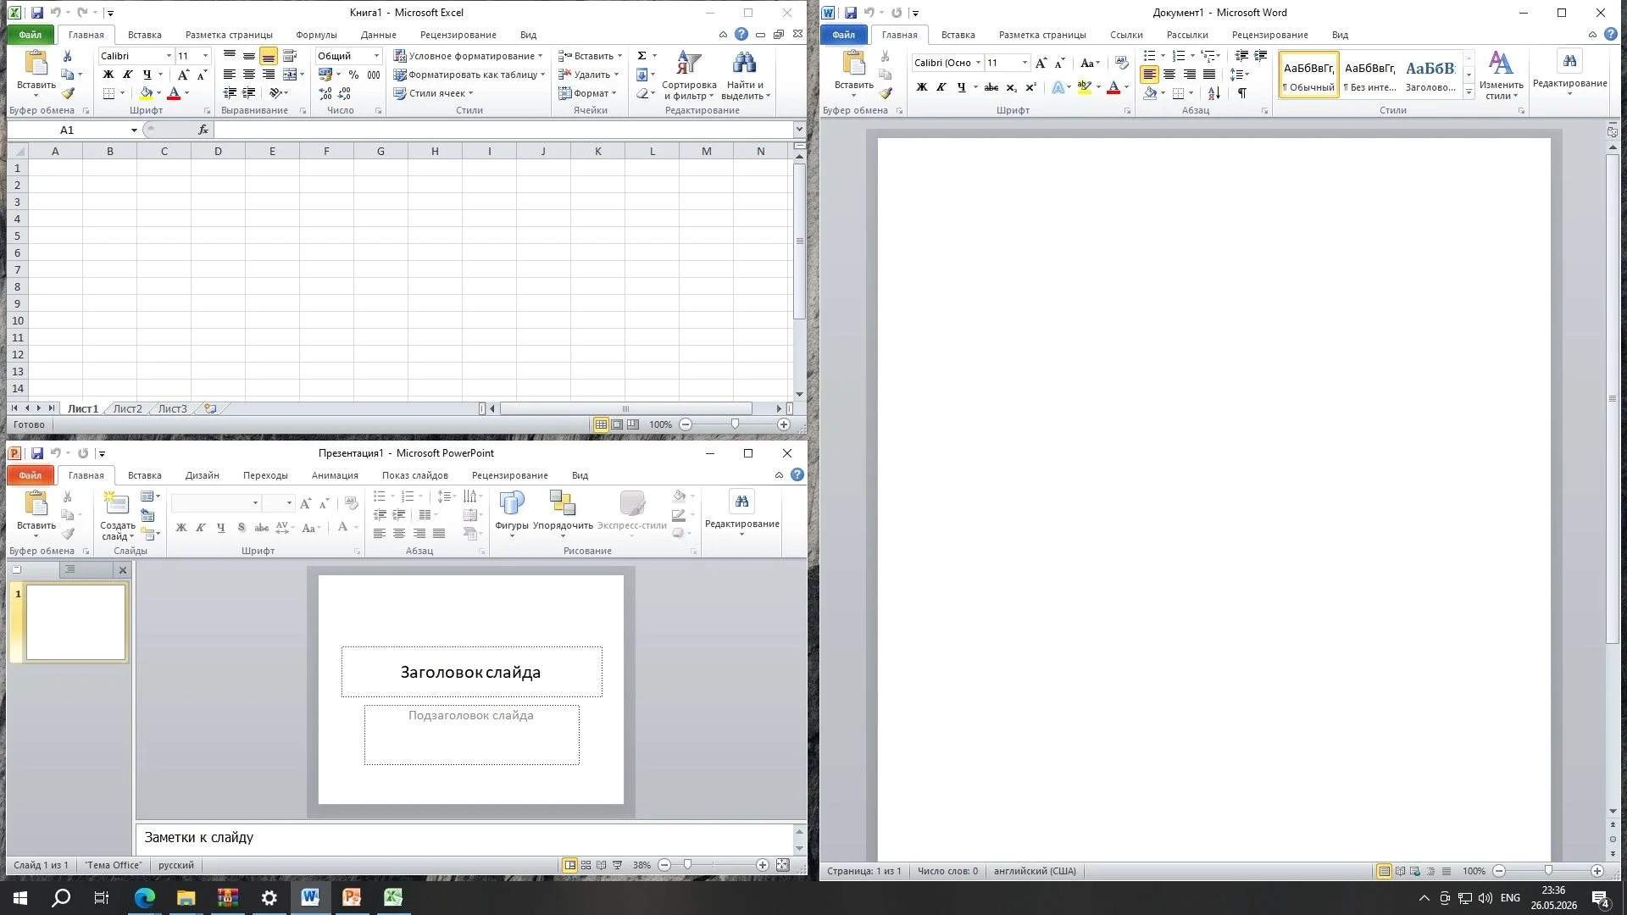Click Change Styles icon in Word
1627x915 pixels.
[1501, 64]
